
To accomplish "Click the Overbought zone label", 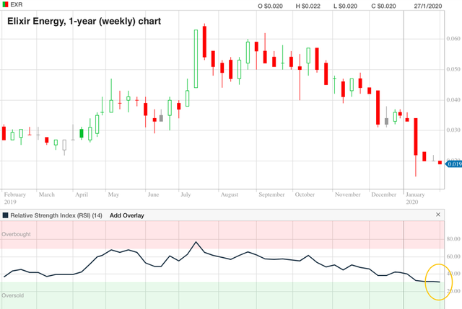I will [x=16, y=234].
